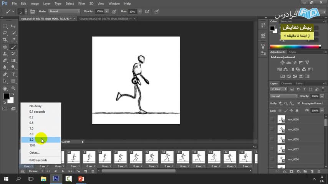The width and height of the screenshot is (328, 184).
Task: Select the Clone Stamp tool
Action: [5, 54]
